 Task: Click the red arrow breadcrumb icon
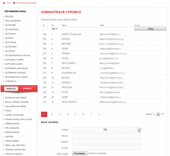14,3
